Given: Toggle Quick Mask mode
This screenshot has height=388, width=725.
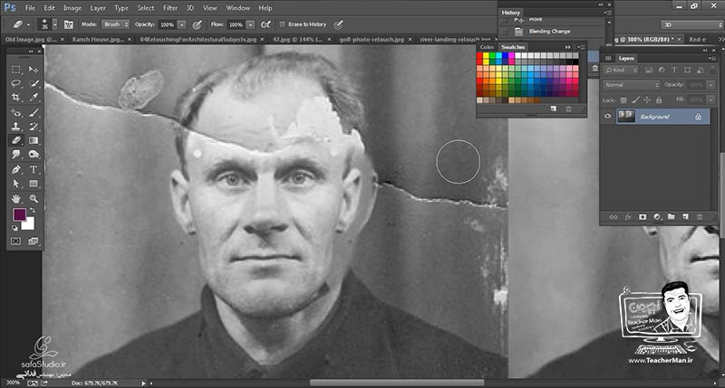Looking at the screenshot, I should pos(15,241).
